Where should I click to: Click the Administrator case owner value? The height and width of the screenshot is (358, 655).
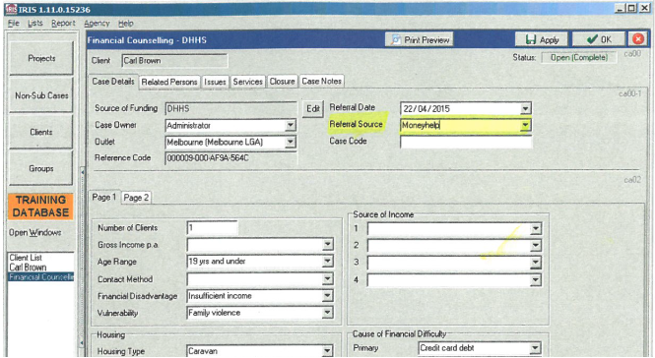coord(188,125)
